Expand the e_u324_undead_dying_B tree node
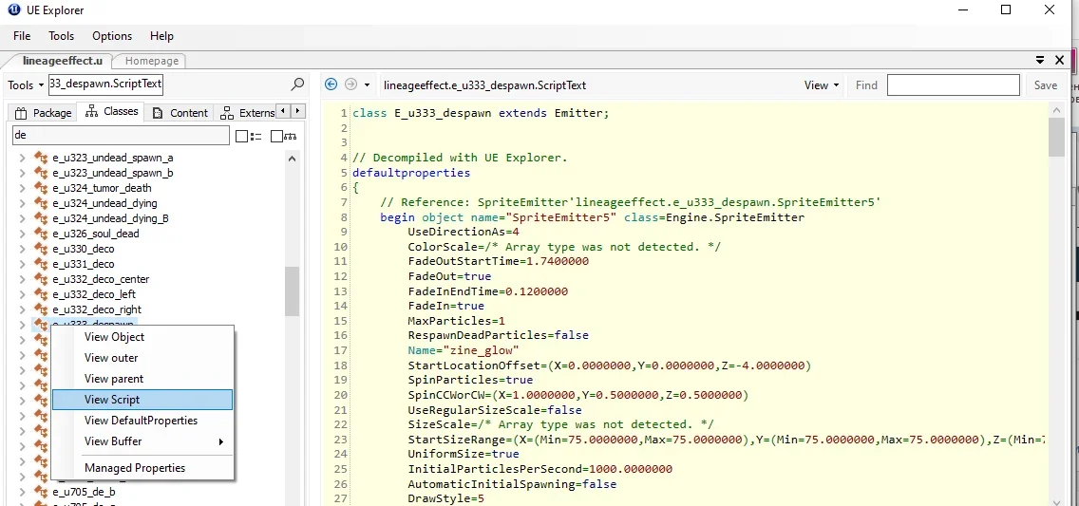 22,218
